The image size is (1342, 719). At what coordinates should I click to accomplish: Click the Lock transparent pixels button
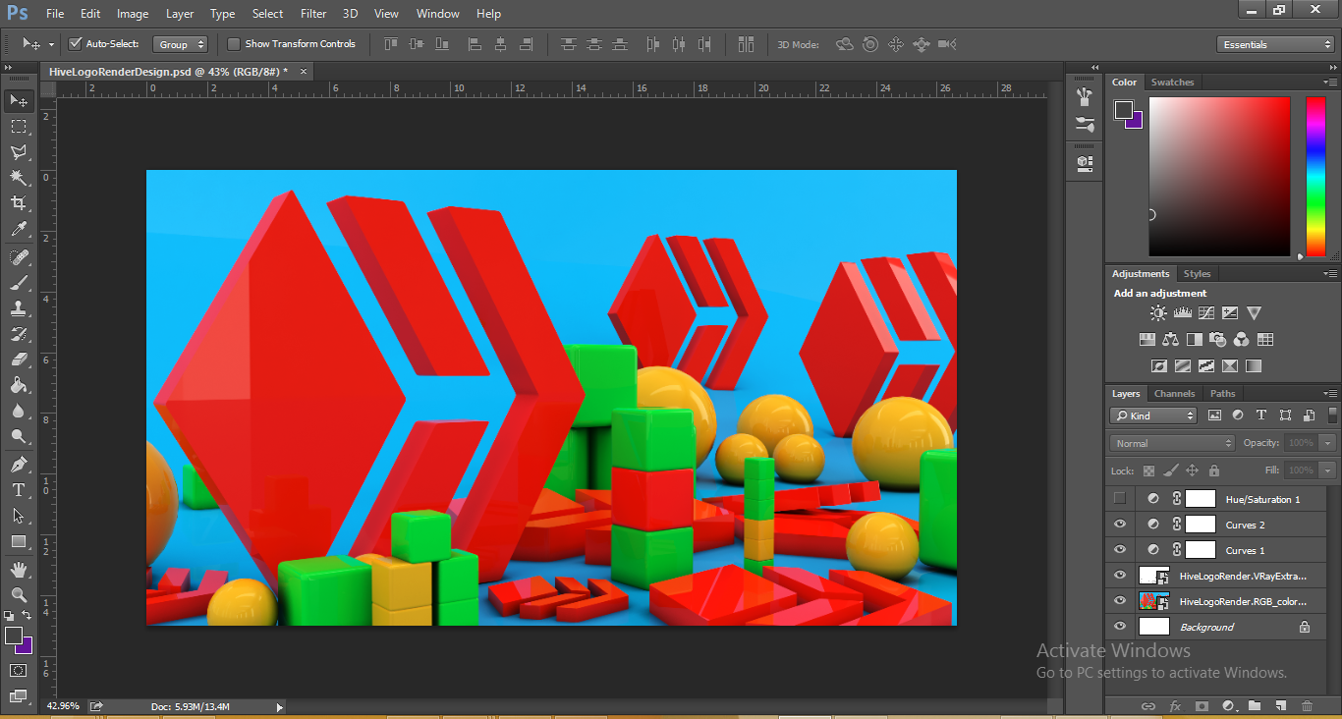[x=1148, y=470]
